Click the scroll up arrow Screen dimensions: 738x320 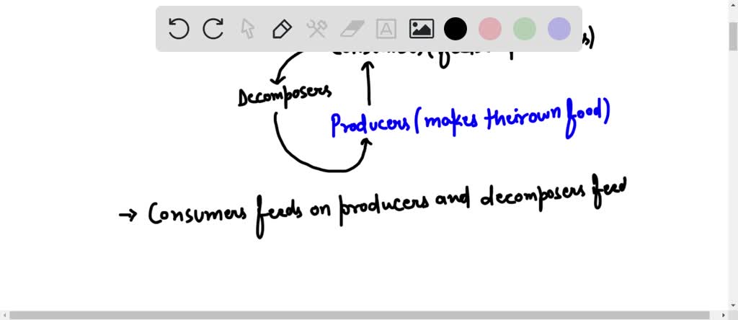pyautogui.click(x=733, y=5)
